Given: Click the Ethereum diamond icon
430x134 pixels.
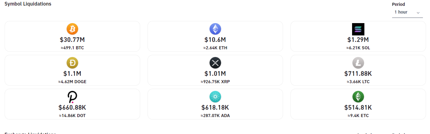Looking at the screenshot, I should [215, 29].
